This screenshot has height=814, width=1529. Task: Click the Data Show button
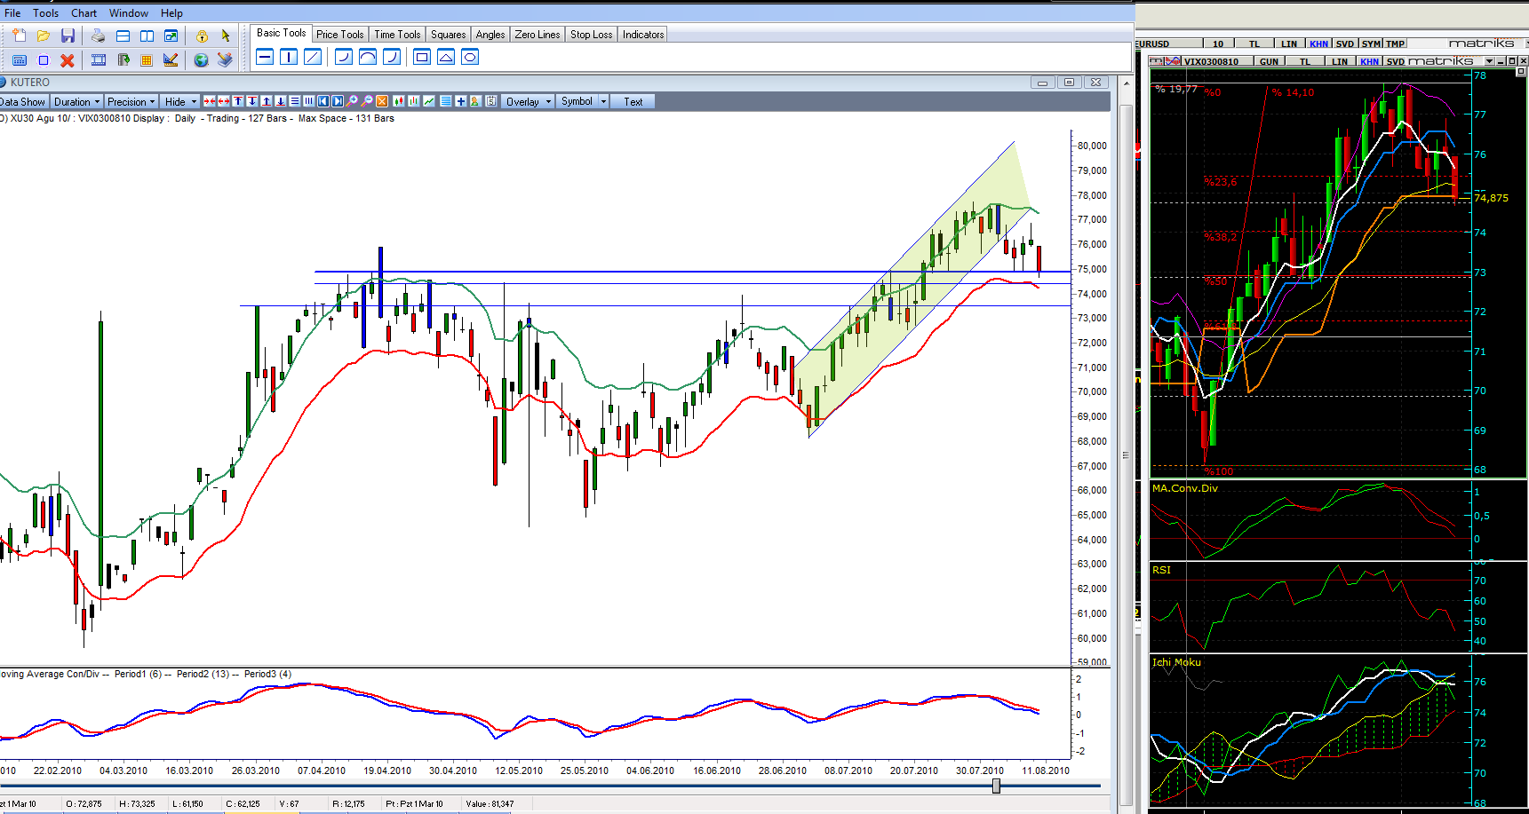pyautogui.click(x=22, y=101)
